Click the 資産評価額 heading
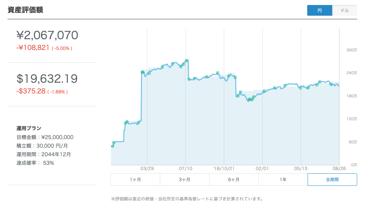The image size is (365, 204). (x=25, y=10)
